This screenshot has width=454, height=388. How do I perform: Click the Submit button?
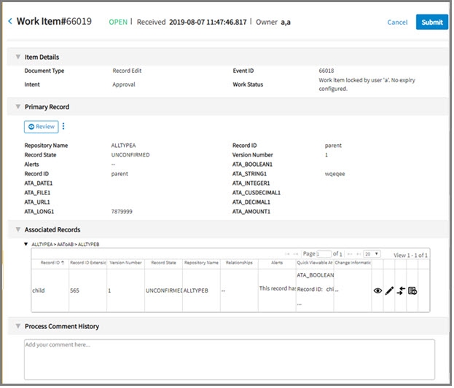[x=431, y=22]
